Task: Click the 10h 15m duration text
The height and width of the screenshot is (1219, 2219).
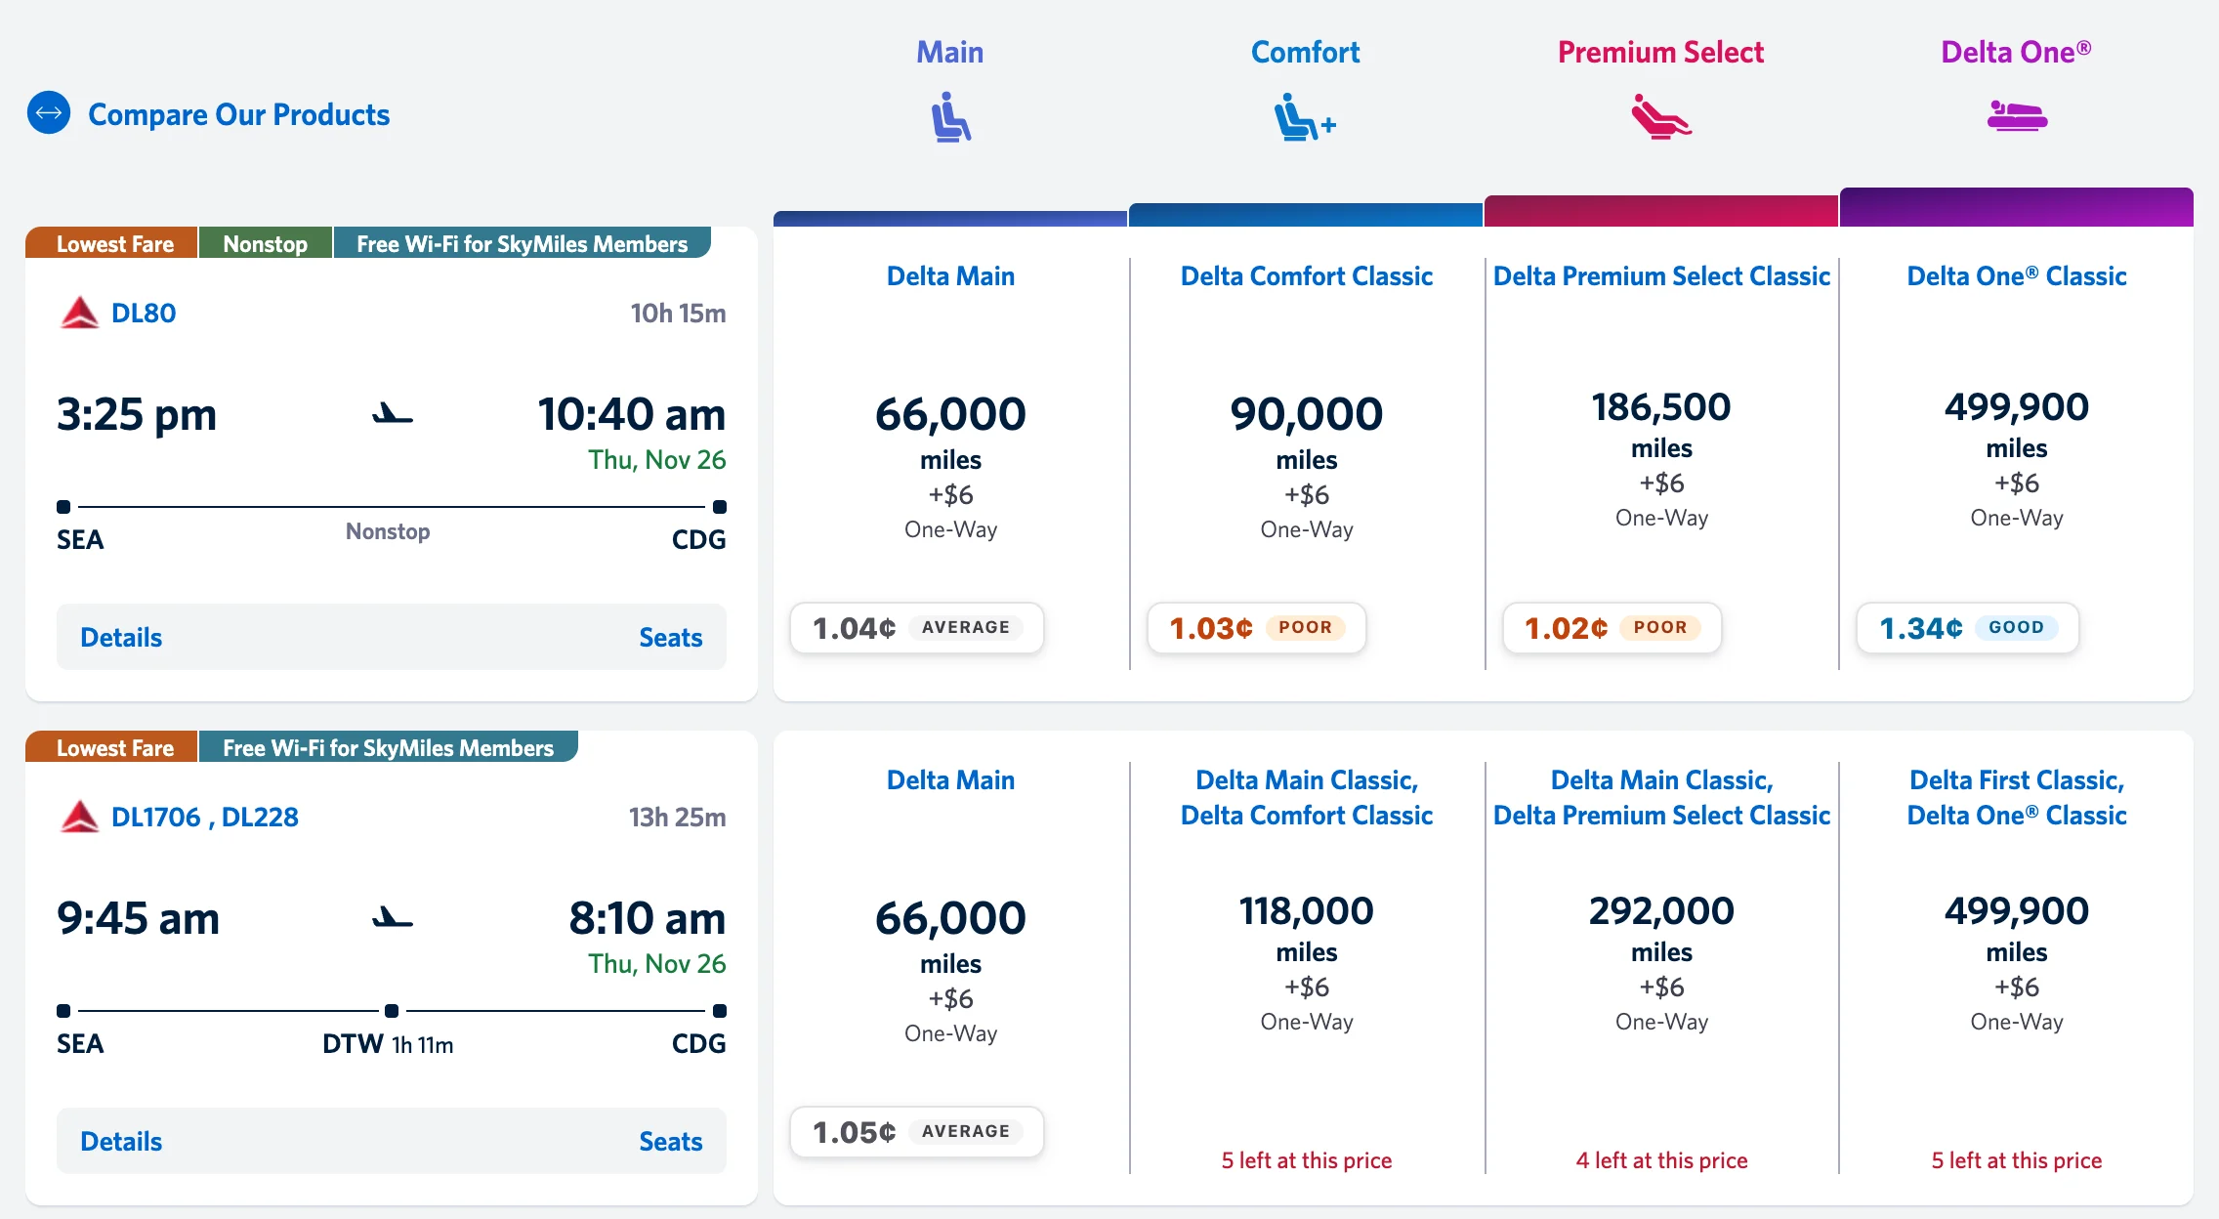Action: click(678, 313)
